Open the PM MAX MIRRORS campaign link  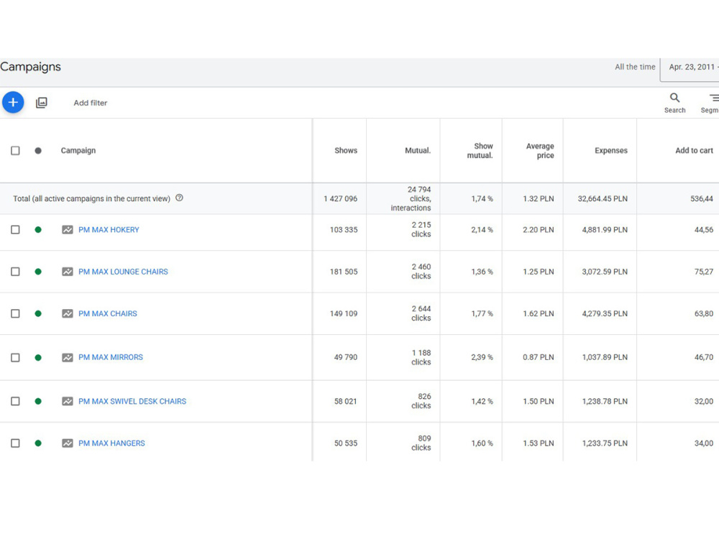(x=111, y=357)
